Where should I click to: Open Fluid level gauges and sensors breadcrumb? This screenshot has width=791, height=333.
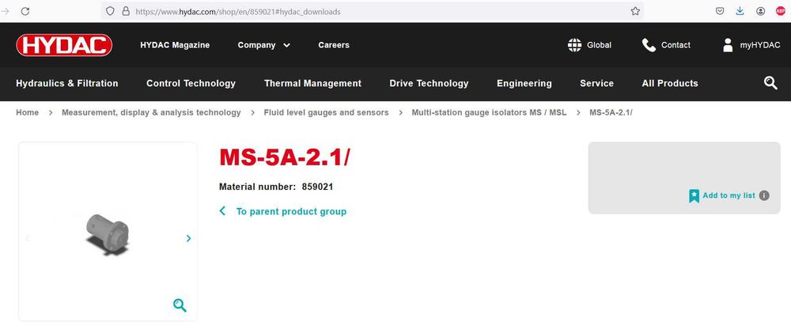(x=327, y=112)
